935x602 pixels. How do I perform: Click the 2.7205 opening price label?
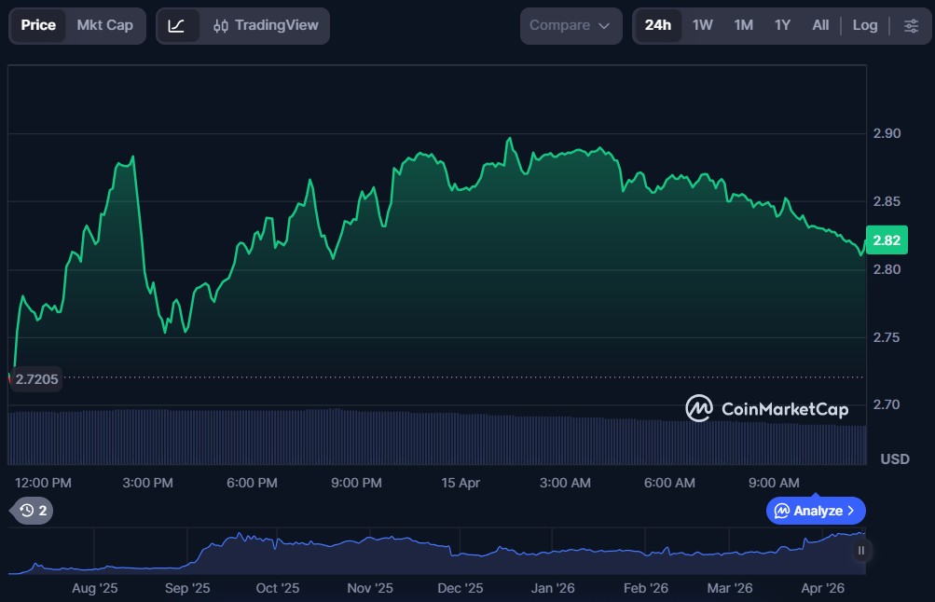tap(37, 379)
